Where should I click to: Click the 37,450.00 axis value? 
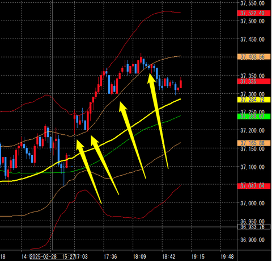coord(252,39)
